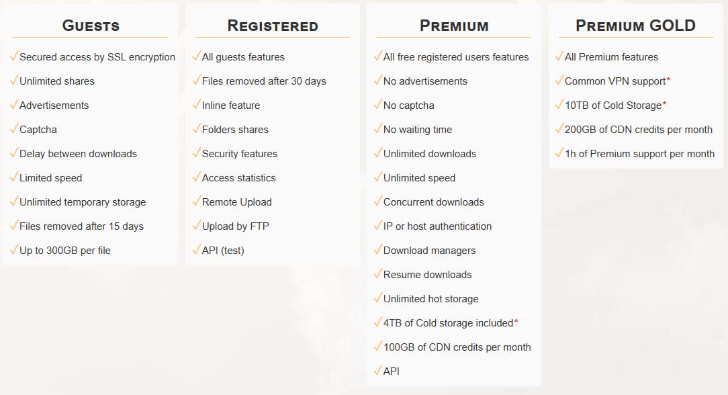Click the checkmark next to Captcha
This screenshot has height=395, width=728.
[14, 129]
